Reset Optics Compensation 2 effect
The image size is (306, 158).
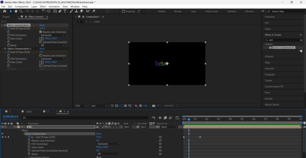(x=42, y=49)
